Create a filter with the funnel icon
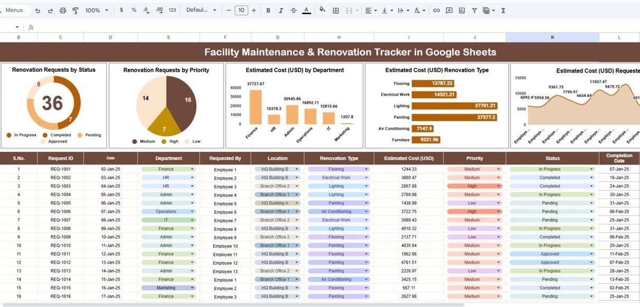Viewport: 640px width, 307px height. 474,11
